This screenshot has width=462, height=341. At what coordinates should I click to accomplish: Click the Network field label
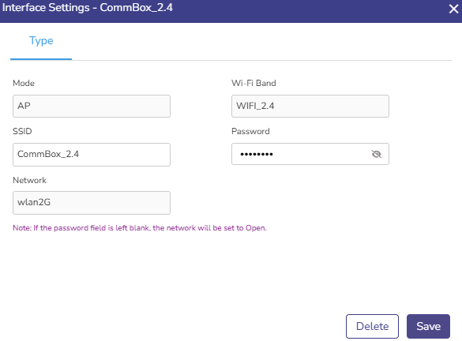(x=29, y=180)
